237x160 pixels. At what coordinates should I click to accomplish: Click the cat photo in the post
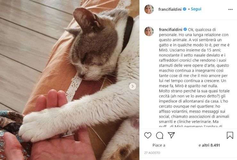click(69, 80)
